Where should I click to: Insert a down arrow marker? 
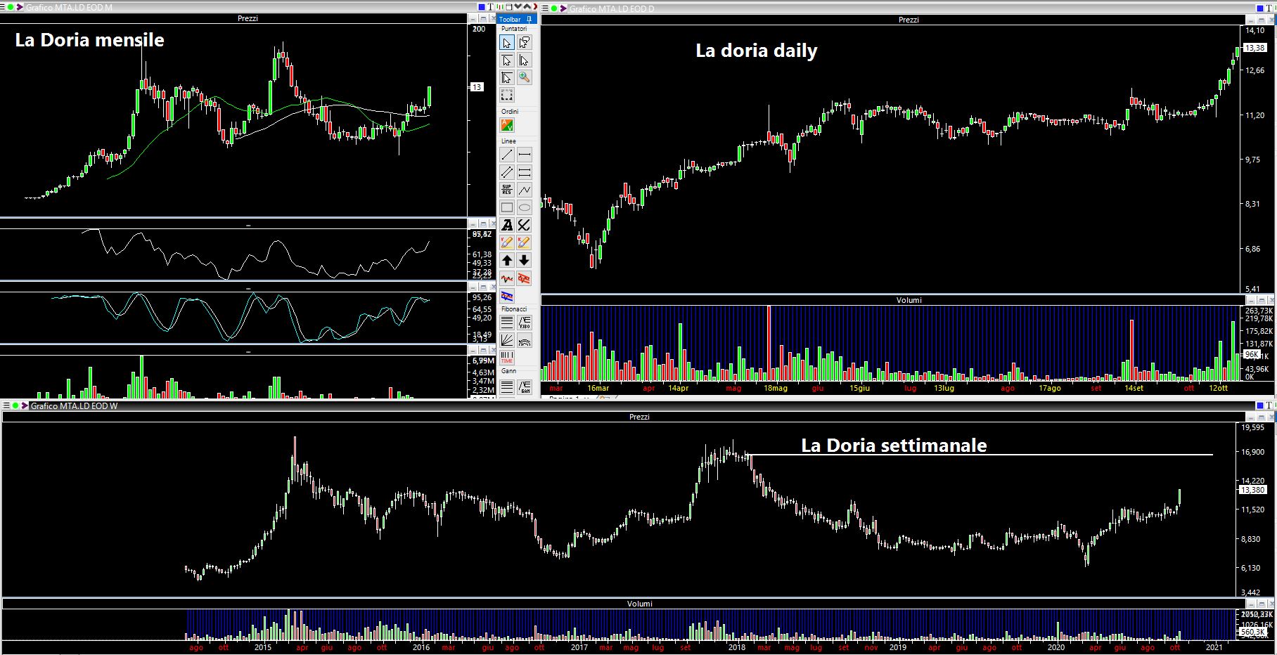(525, 260)
